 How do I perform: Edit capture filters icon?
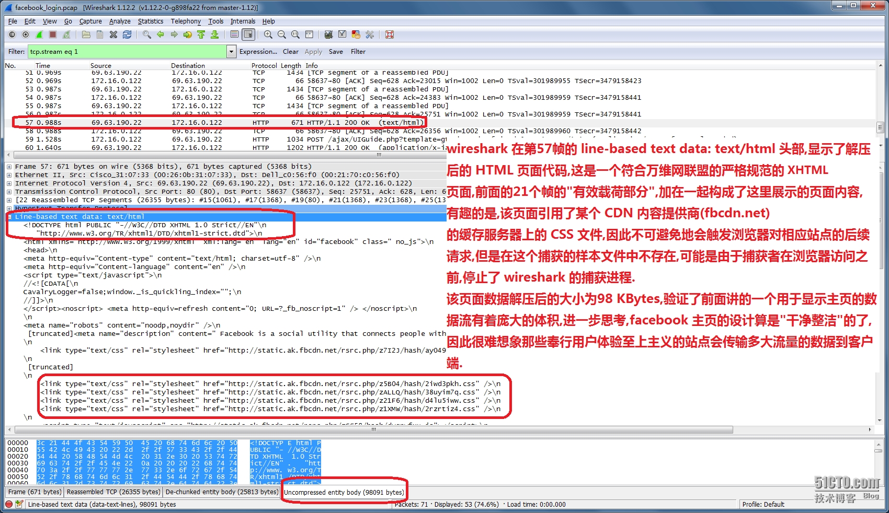(x=328, y=34)
